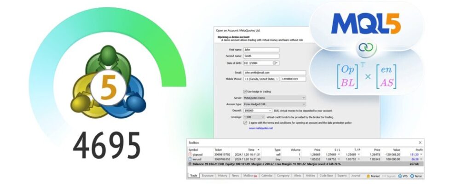
Task: Open the date of birth calendar picker
Action: (x=275, y=63)
